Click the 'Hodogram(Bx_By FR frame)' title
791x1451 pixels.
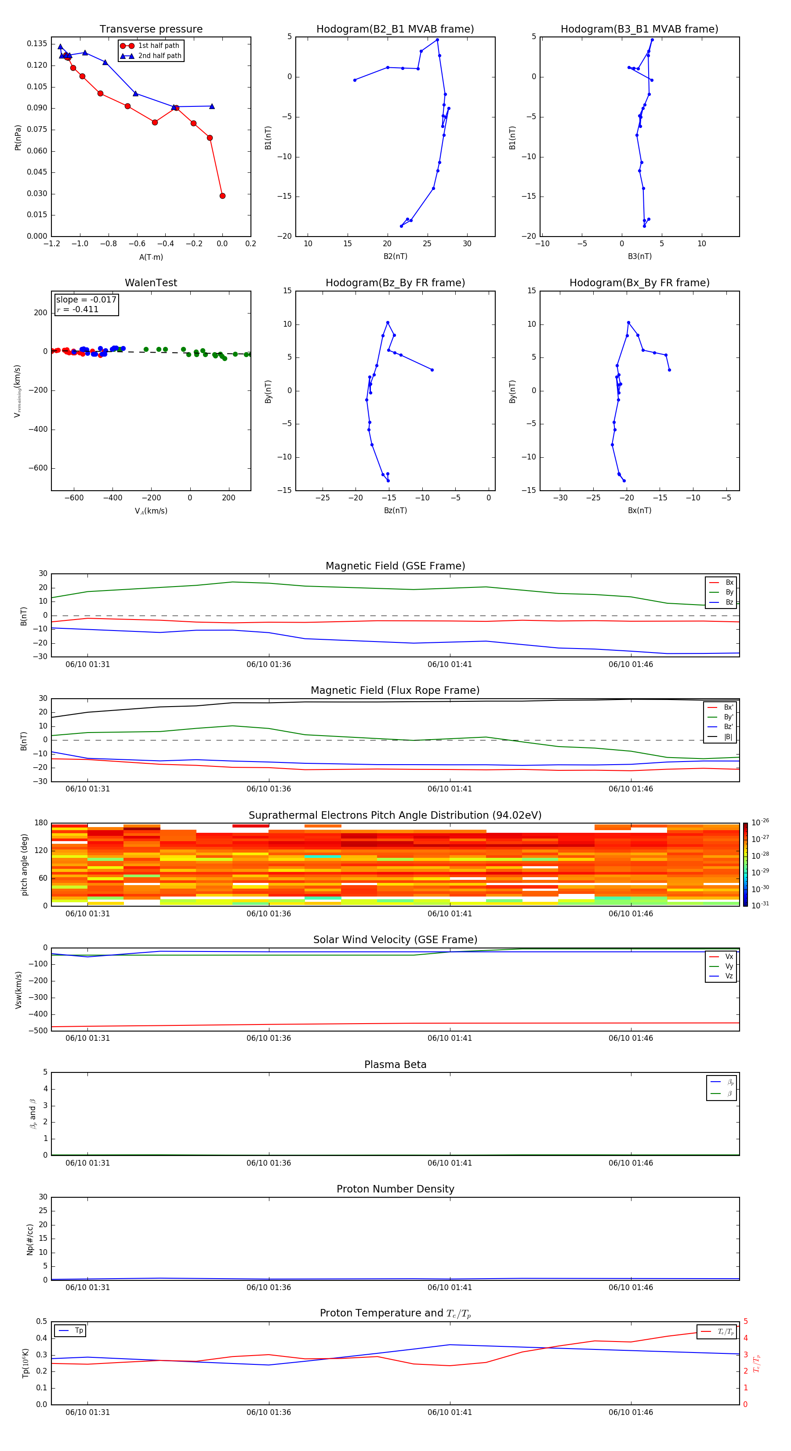click(x=639, y=283)
